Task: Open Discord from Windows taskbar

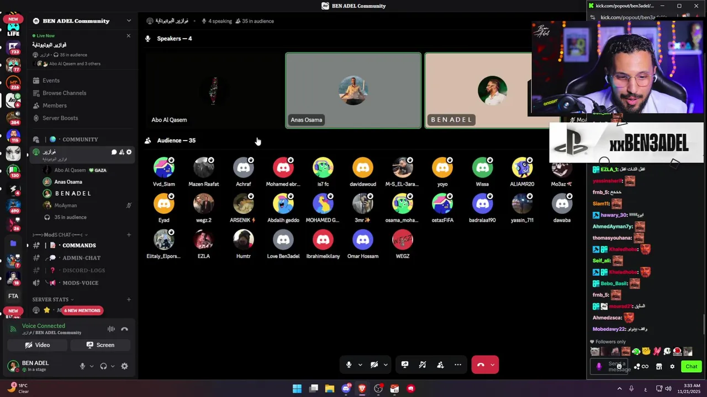Action: click(x=346, y=389)
